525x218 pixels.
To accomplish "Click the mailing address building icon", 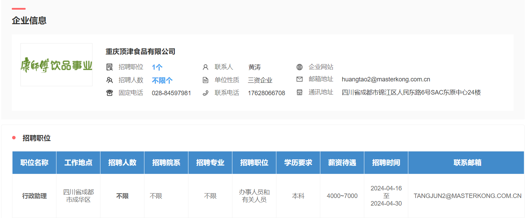I will coord(300,92).
